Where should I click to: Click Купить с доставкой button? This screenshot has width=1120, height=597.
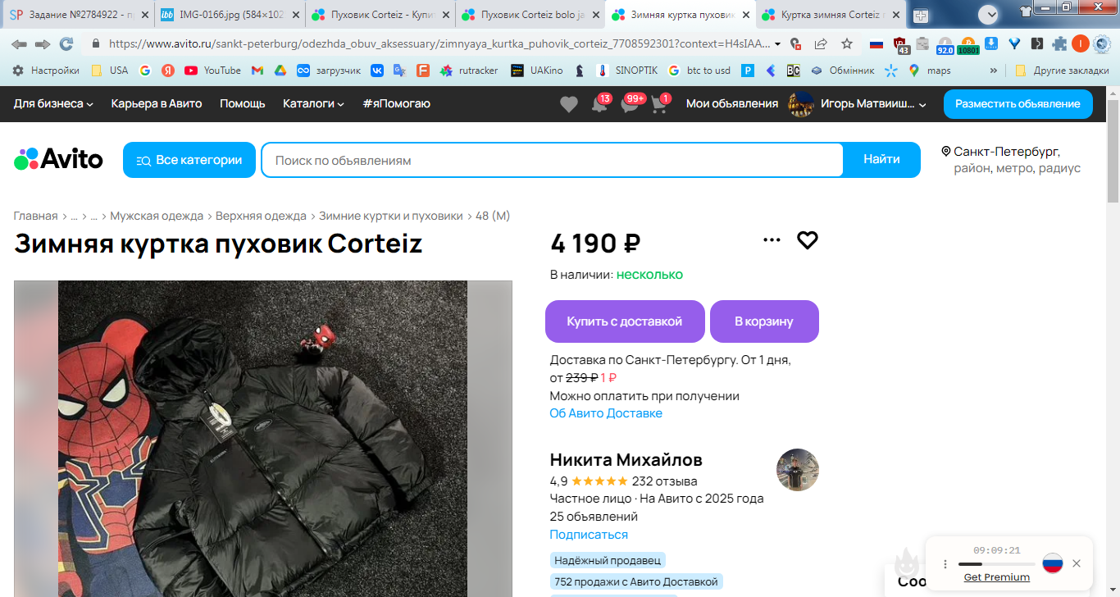tap(625, 321)
